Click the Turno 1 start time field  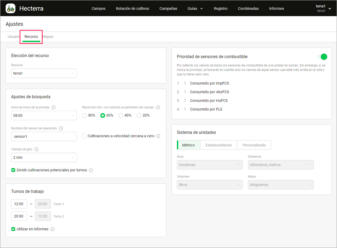tap(19, 204)
